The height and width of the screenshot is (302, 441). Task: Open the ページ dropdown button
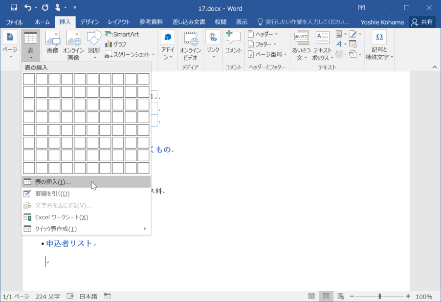(x=10, y=45)
